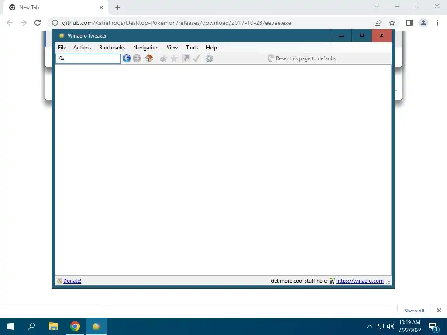Open the notification center icon
Screen dimensions: 447x335
(x=433, y=326)
